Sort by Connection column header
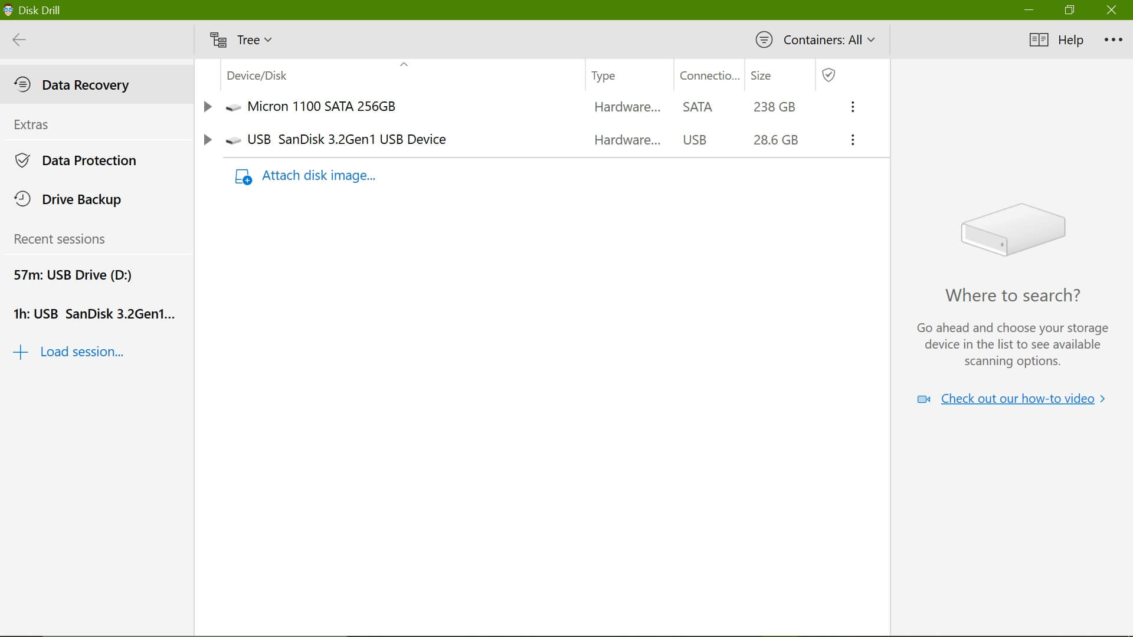This screenshot has width=1133, height=637. coord(709,75)
